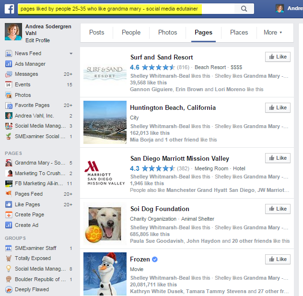Open Favorite Pages icon
303x296 pixels.
point(9,106)
